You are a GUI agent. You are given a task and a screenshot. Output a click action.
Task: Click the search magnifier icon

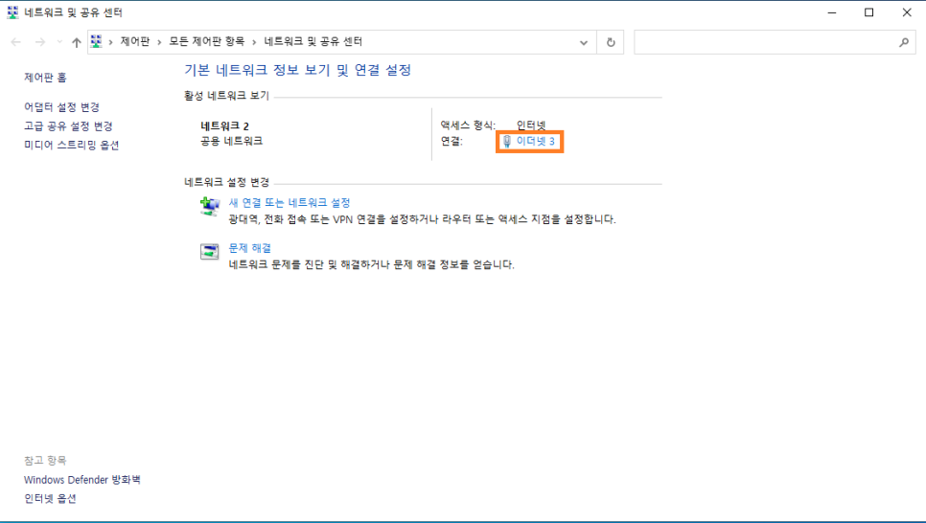[x=904, y=42]
